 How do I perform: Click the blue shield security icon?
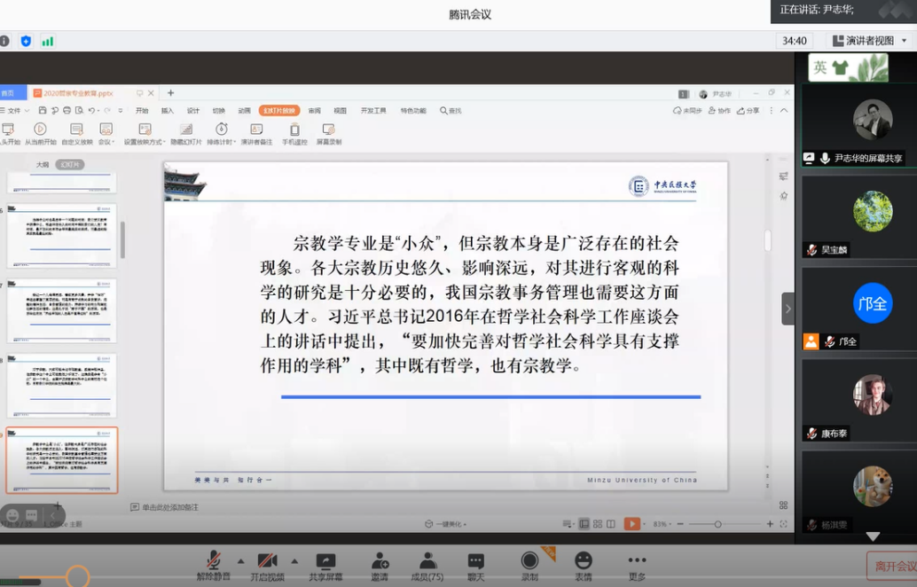click(26, 41)
